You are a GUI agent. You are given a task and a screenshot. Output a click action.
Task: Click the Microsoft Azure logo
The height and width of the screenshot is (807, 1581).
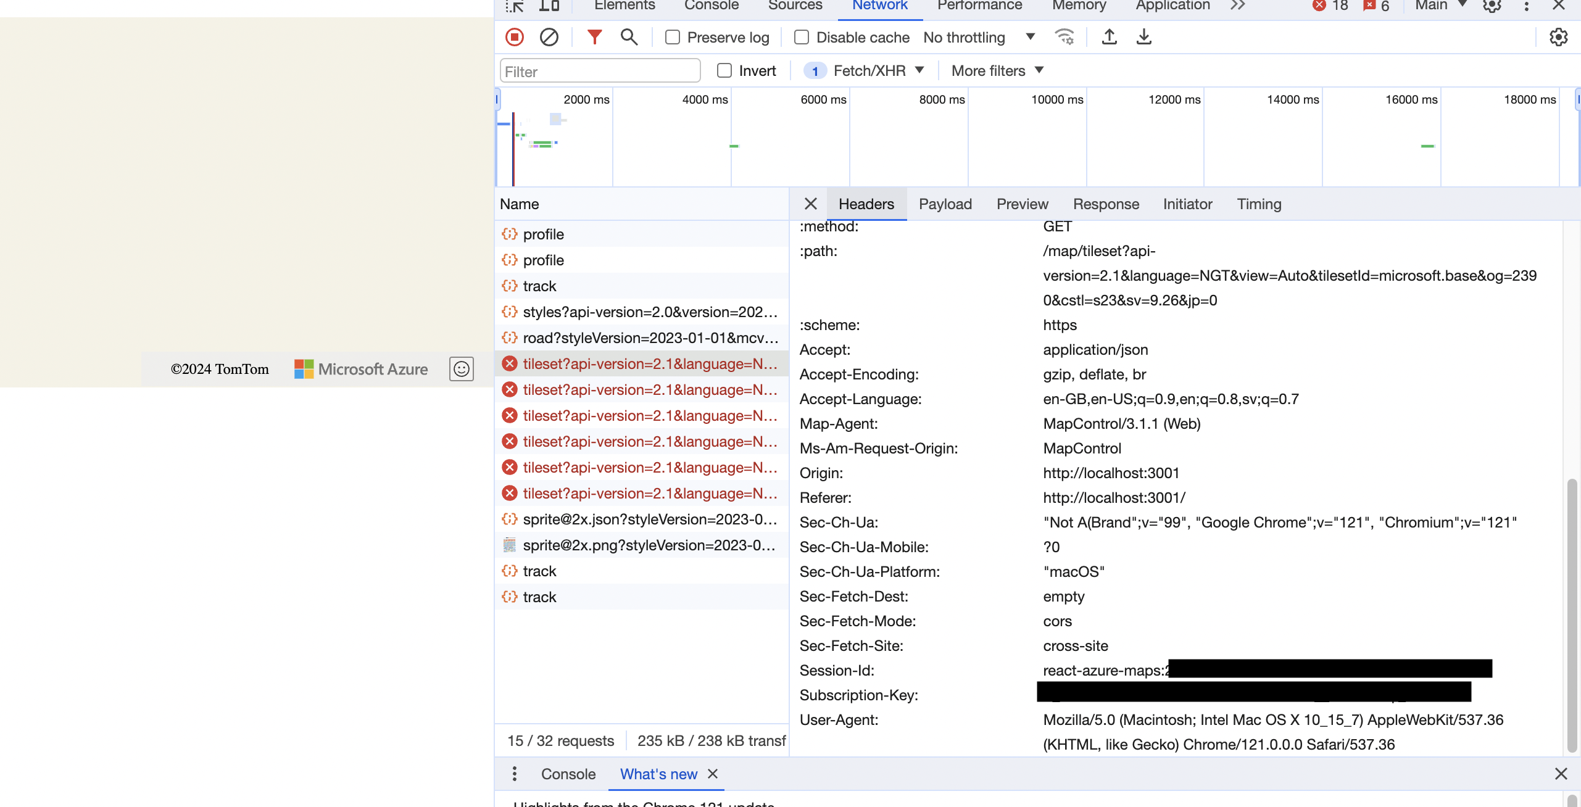(361, 369)
